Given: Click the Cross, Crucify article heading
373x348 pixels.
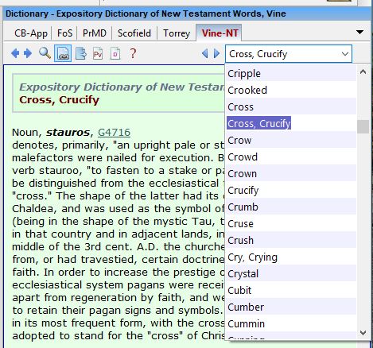Looking at the screenshot, I should pos(60,100).
